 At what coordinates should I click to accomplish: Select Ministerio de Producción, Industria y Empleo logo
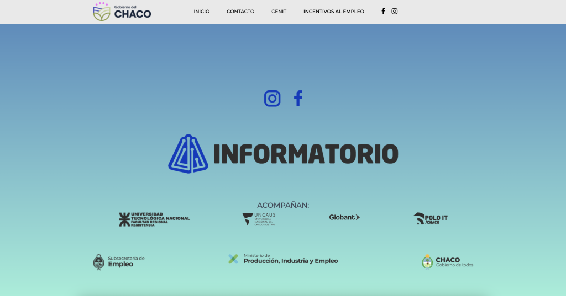pyautogui.click(x=283, y=259)
